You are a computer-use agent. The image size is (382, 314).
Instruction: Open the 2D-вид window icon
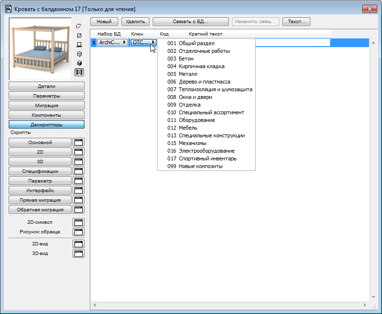[x=78, y=244]
